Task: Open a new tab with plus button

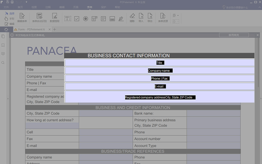Action: point(55,30)
